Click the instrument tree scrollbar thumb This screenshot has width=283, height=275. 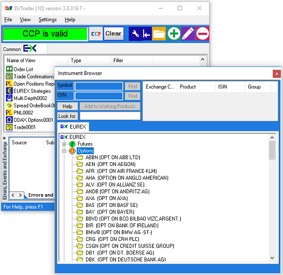(272, 150)
